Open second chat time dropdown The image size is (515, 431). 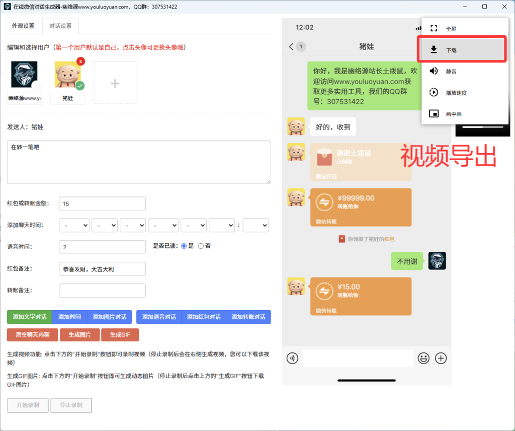[x=105, y=225]
